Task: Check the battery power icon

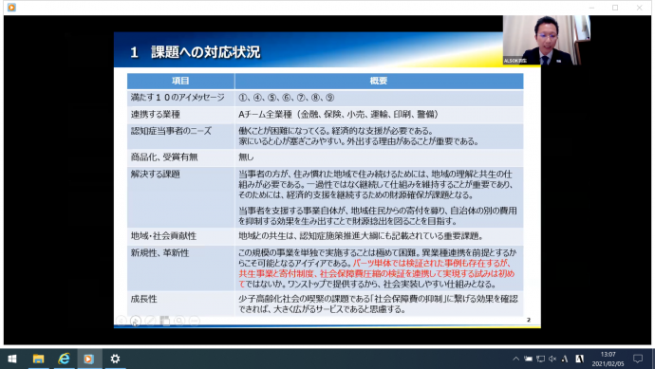Action: pyautogui.click(x=529, y=359)
